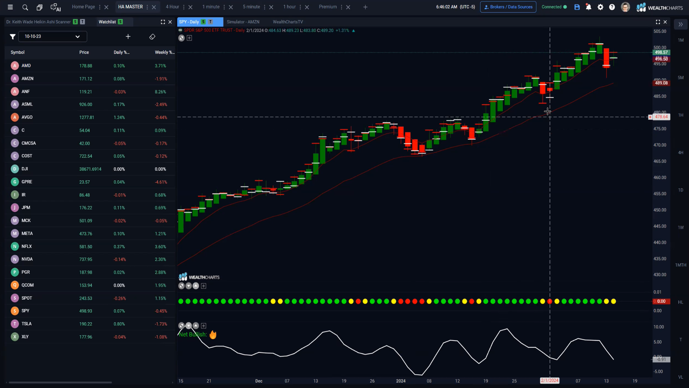The image size is (689, 388).
Task: Click the green 498.57 price label on axis
Action: pyautogui.click(x=661, y=52)
